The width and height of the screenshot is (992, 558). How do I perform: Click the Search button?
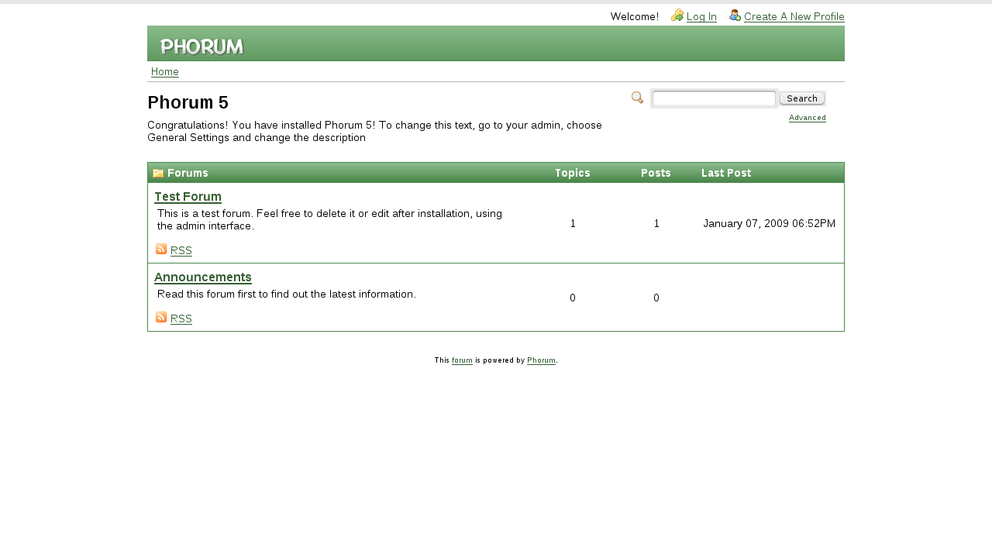pyautogui.click(x=802, y=98)
